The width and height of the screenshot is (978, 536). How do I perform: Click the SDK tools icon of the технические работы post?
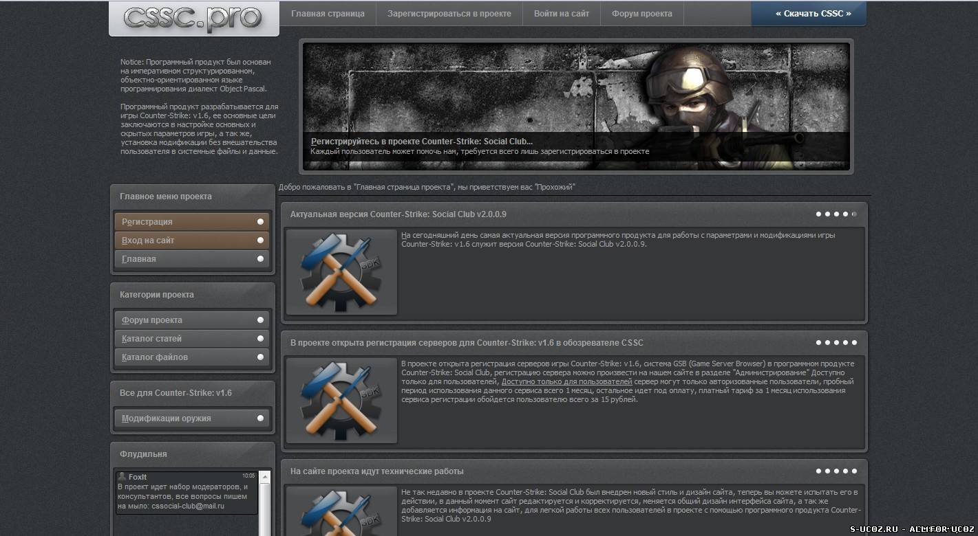click(341, 511)
